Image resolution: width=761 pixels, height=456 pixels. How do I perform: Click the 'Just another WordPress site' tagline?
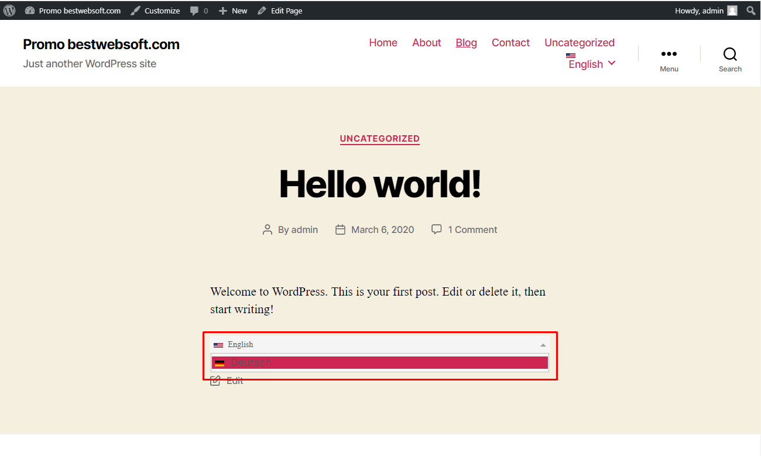pos(90,64)
